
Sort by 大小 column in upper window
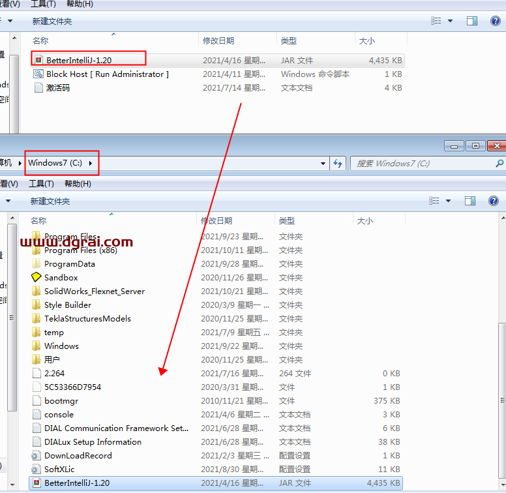[367, 40]
